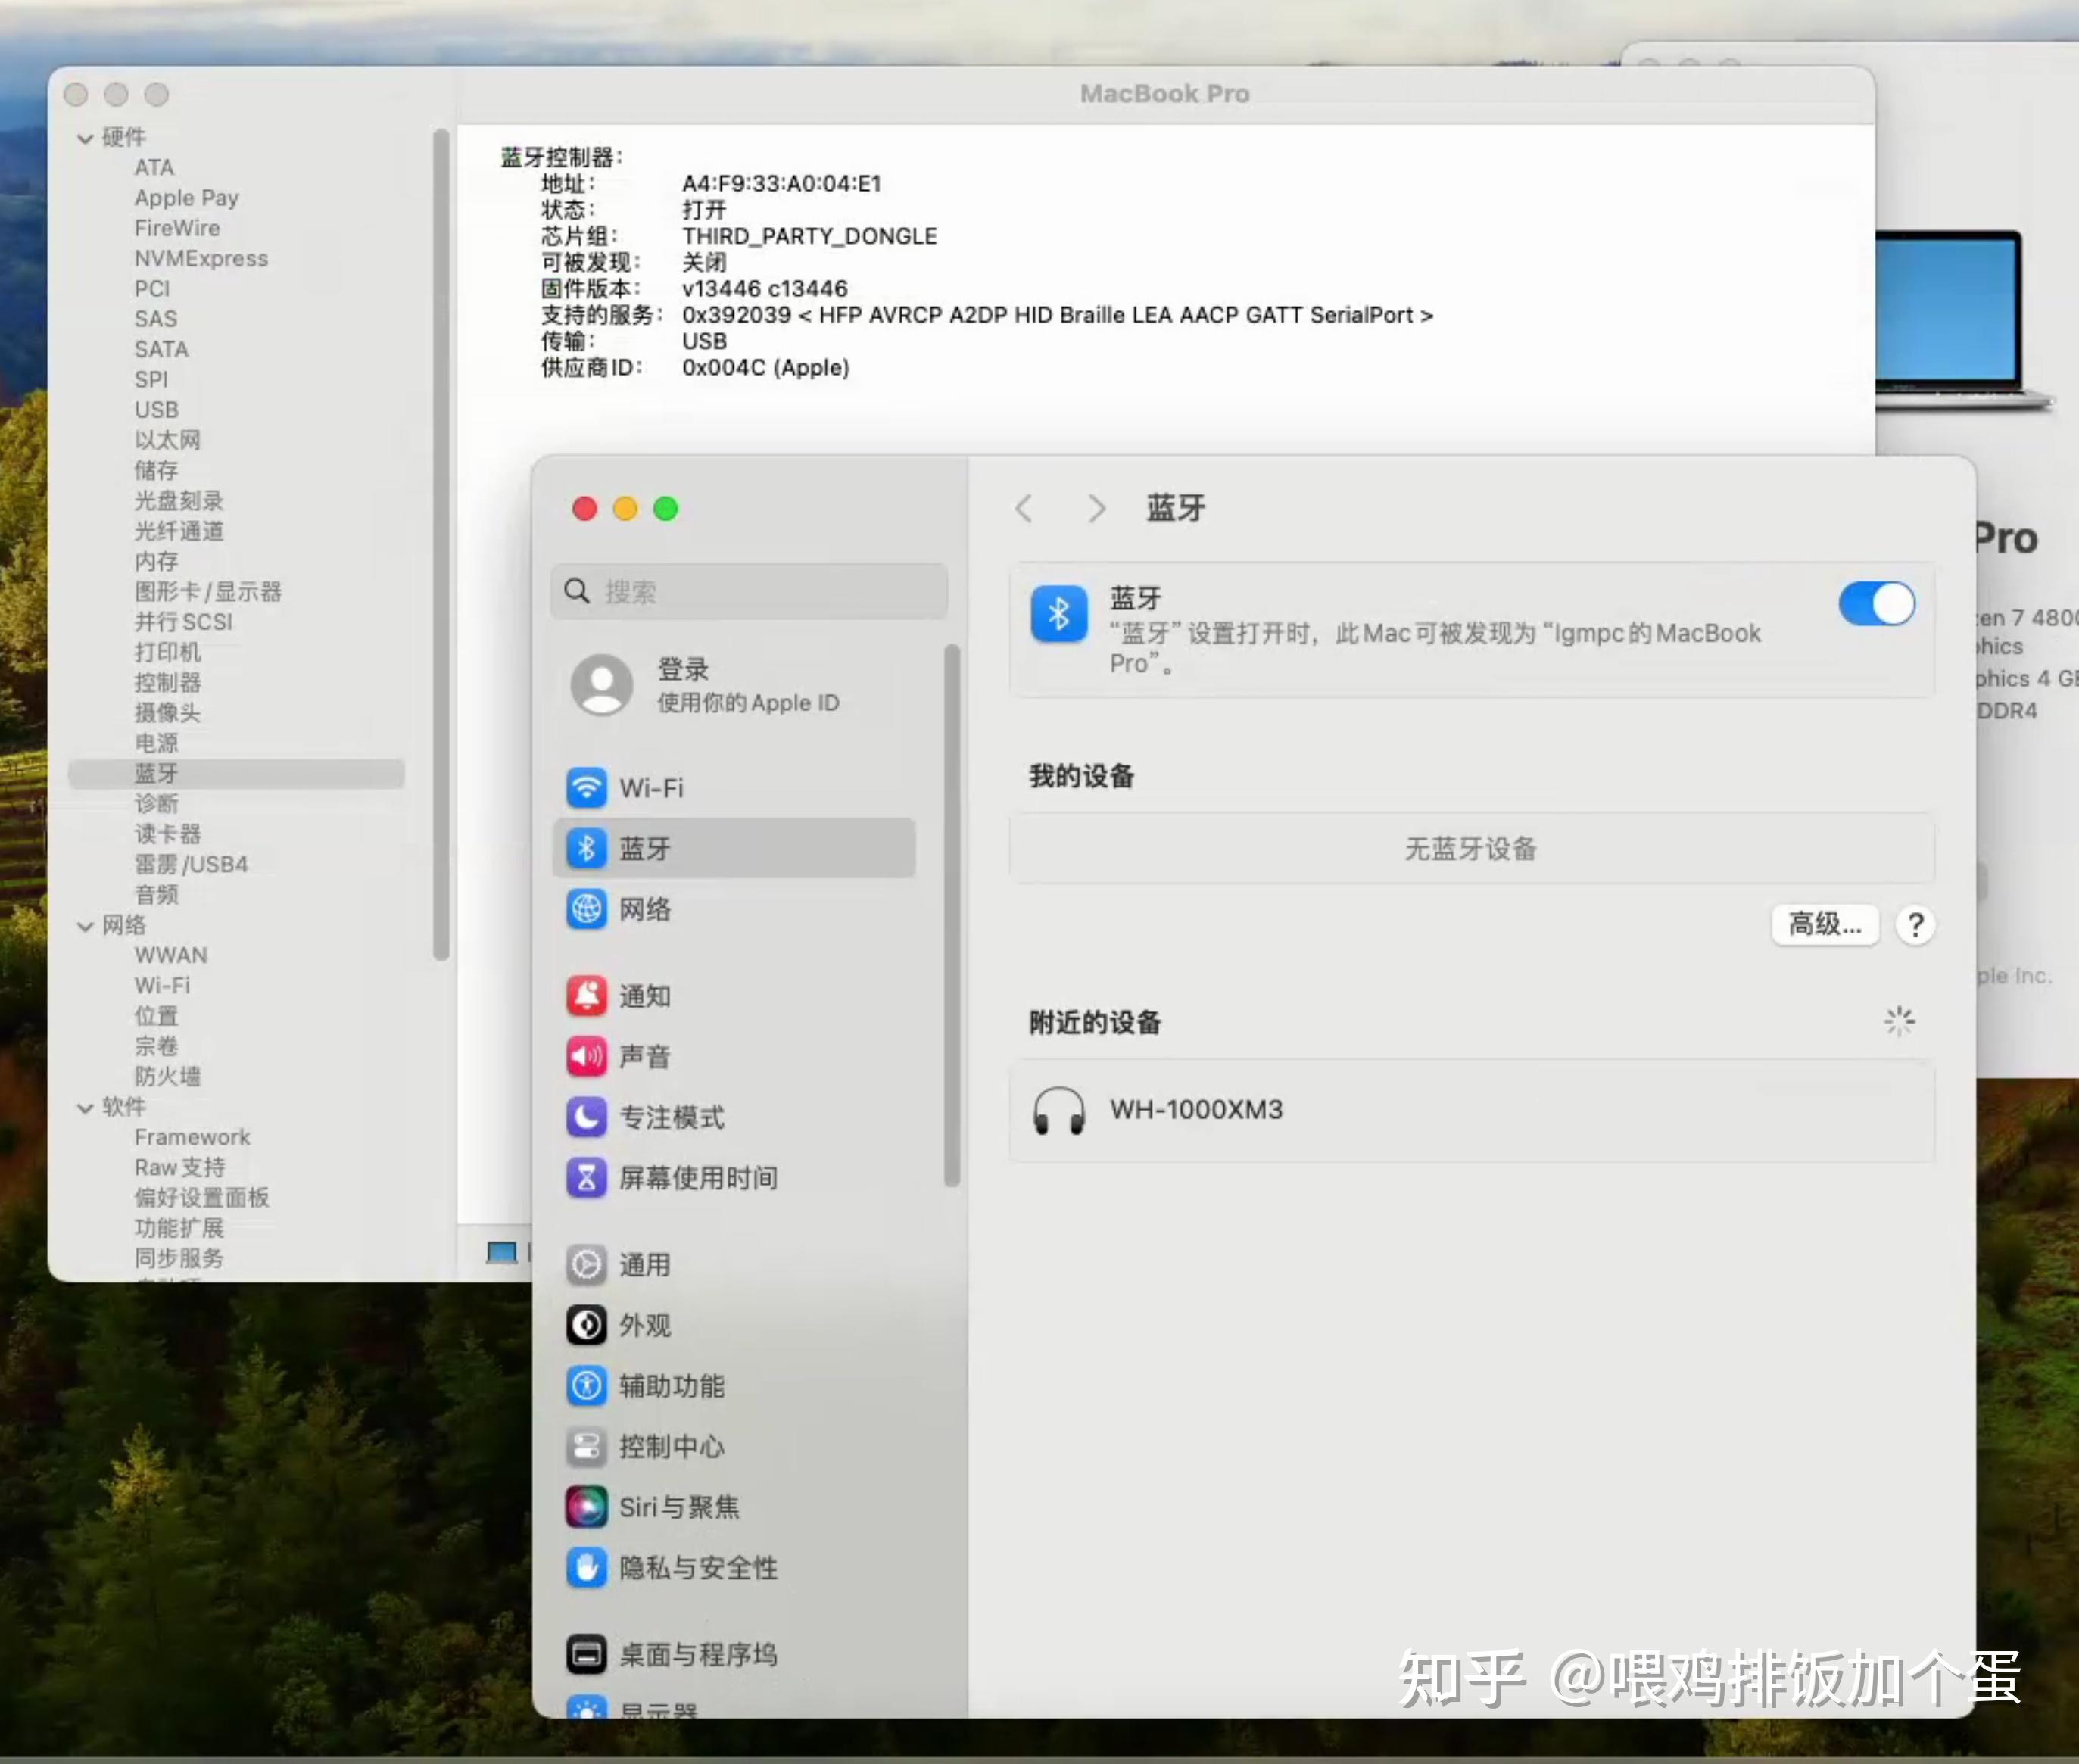Select 偏好设置面板 in software list

pos(202,1198)
